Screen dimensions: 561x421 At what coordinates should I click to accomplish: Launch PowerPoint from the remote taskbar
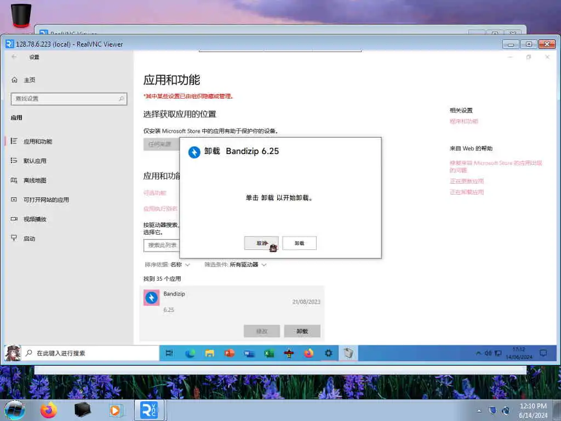230,354
